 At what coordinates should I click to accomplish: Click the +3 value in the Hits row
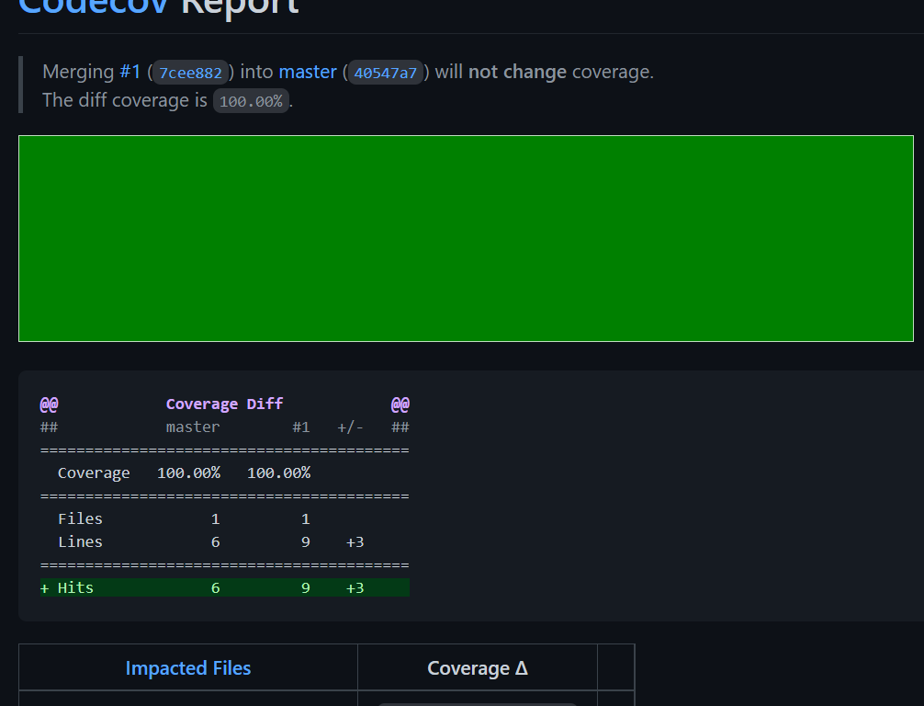tap(355, 587)
